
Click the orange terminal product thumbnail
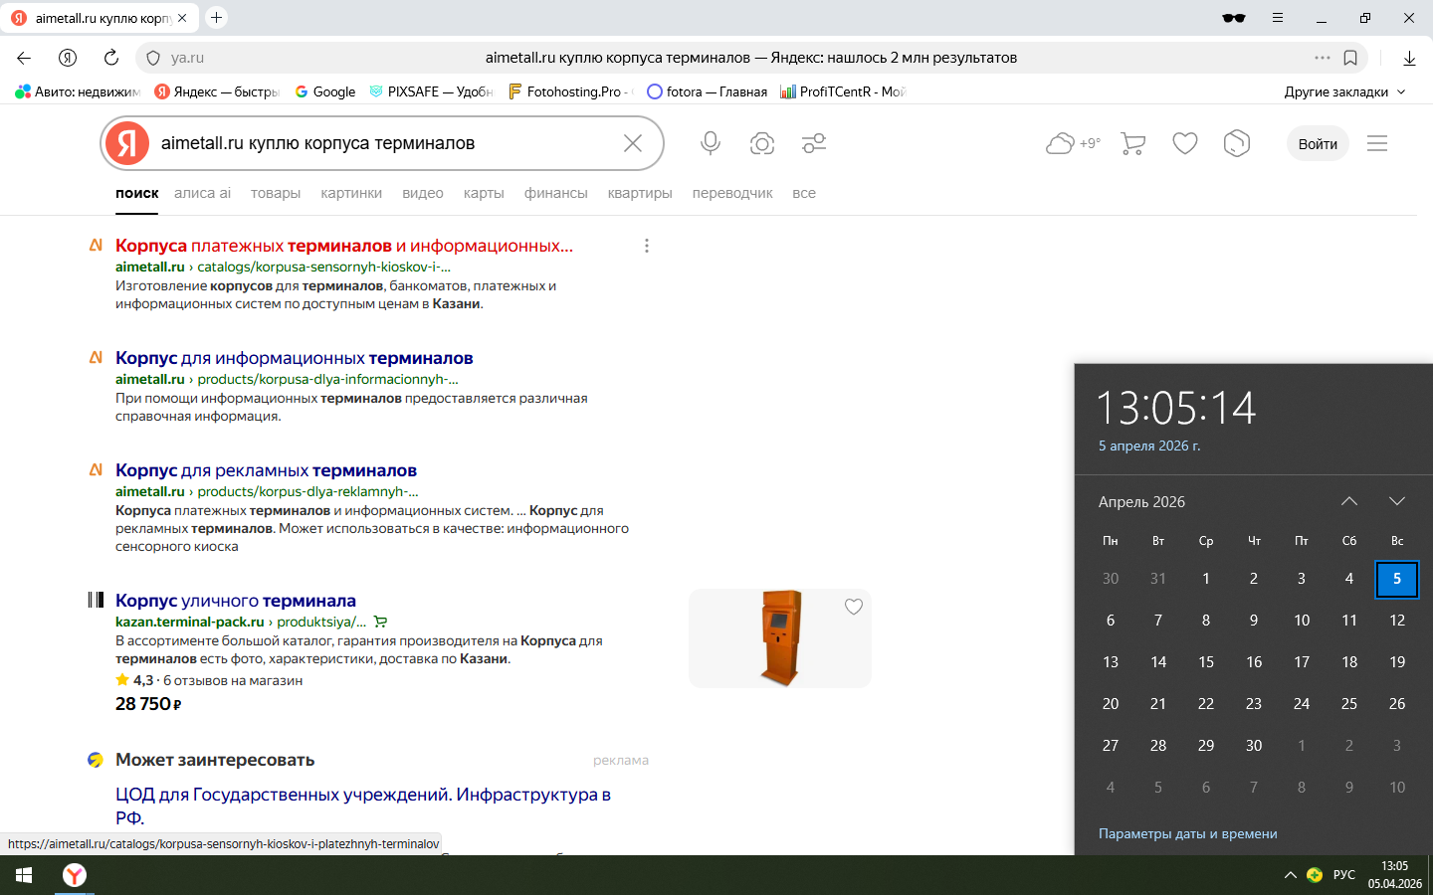click(780, 637)
